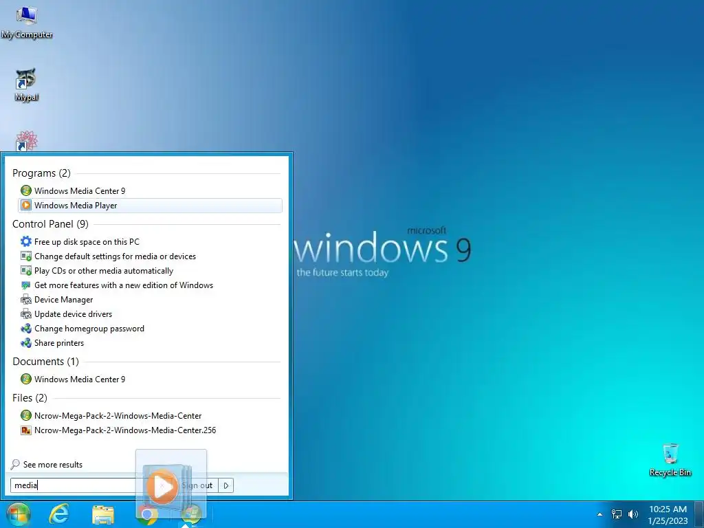Click See more results
Viewport: 704px width, 528px height.
tap(52, 465)
